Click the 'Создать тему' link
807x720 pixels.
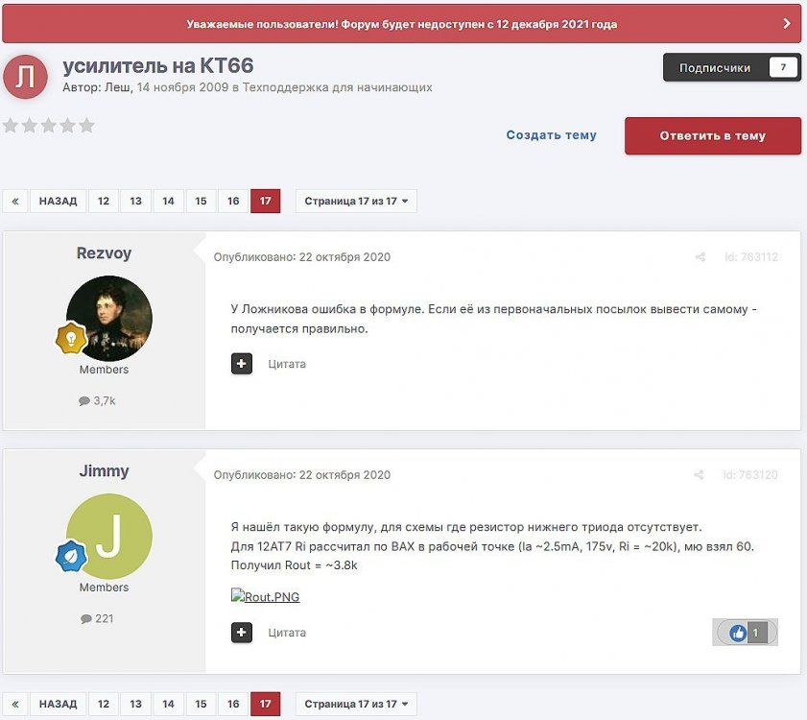[551, 135]
